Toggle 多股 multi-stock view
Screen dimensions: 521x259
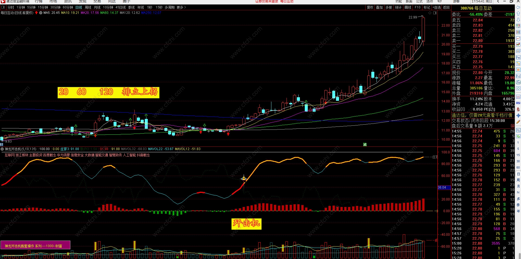[389, 7]
